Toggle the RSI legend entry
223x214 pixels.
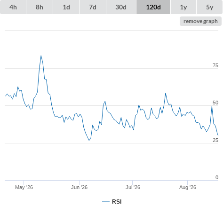112,202
